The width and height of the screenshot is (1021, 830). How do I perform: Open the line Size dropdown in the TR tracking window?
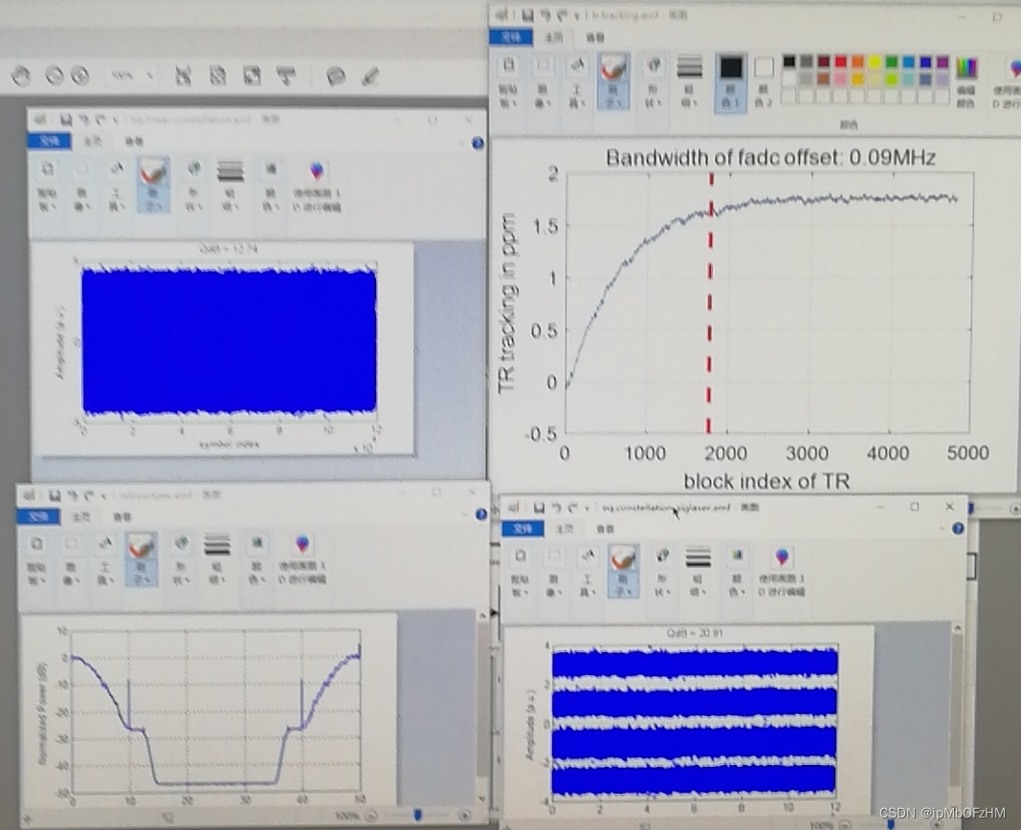[690, 81]
